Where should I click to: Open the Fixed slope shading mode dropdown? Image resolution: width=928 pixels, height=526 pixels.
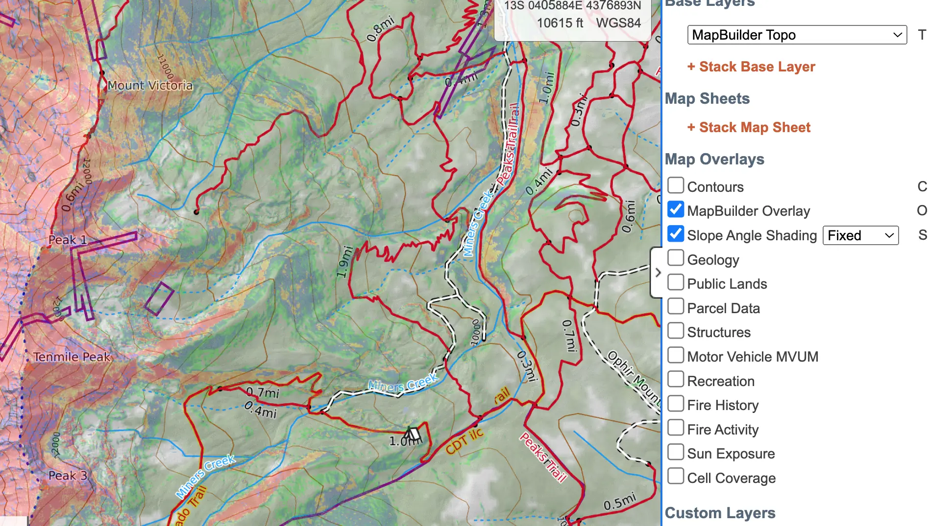point(860,235)
